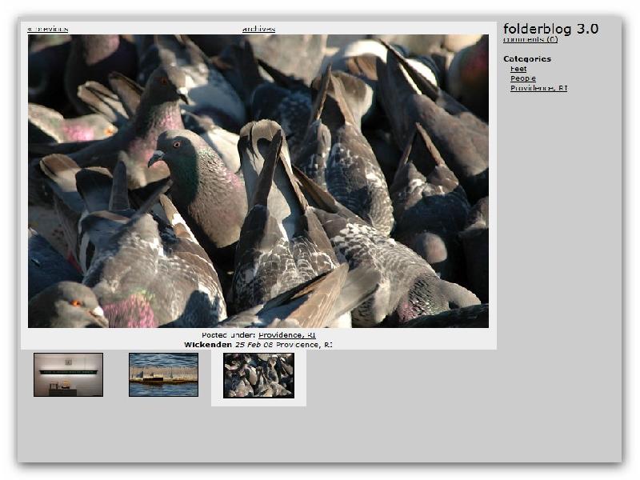The image size is (640, 480).
Task: Open the comments (0) link
Action: pos(530,39)
